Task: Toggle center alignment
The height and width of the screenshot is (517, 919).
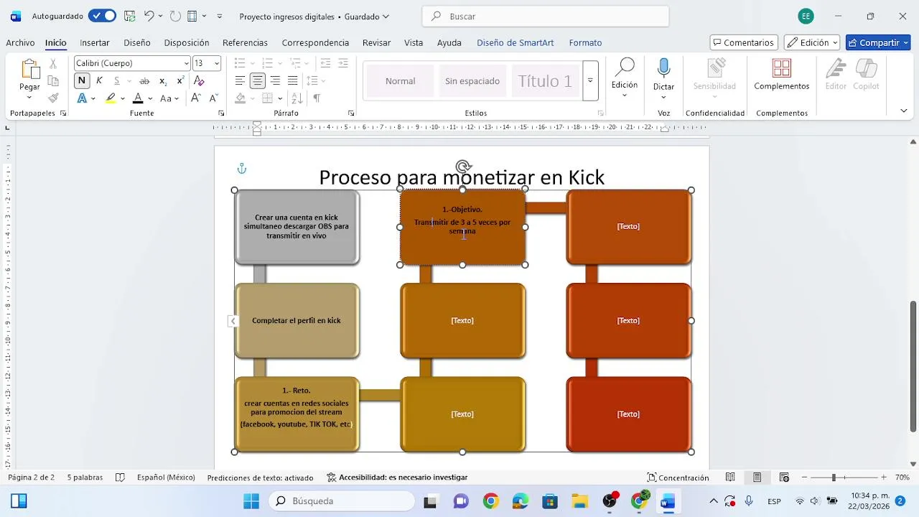Action: (258, 80)
